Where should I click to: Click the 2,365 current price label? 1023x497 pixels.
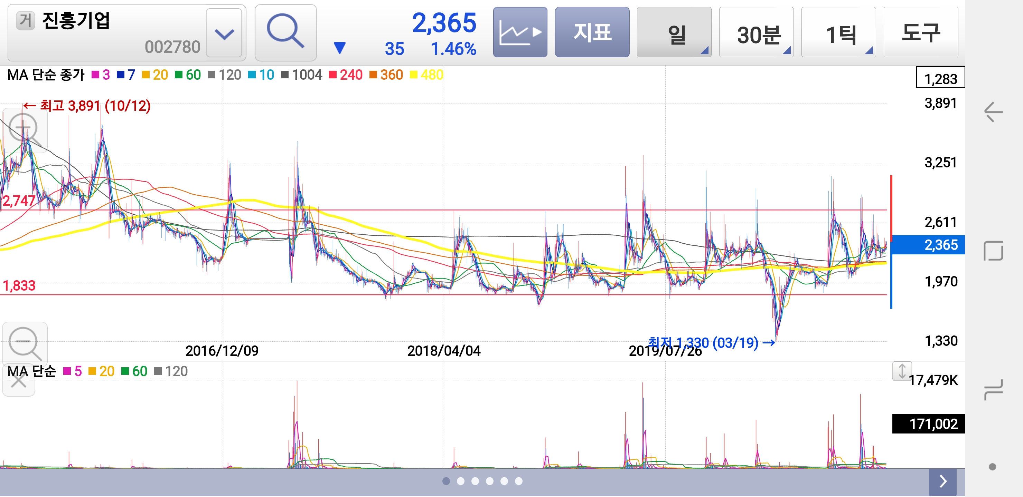[928, 245]
